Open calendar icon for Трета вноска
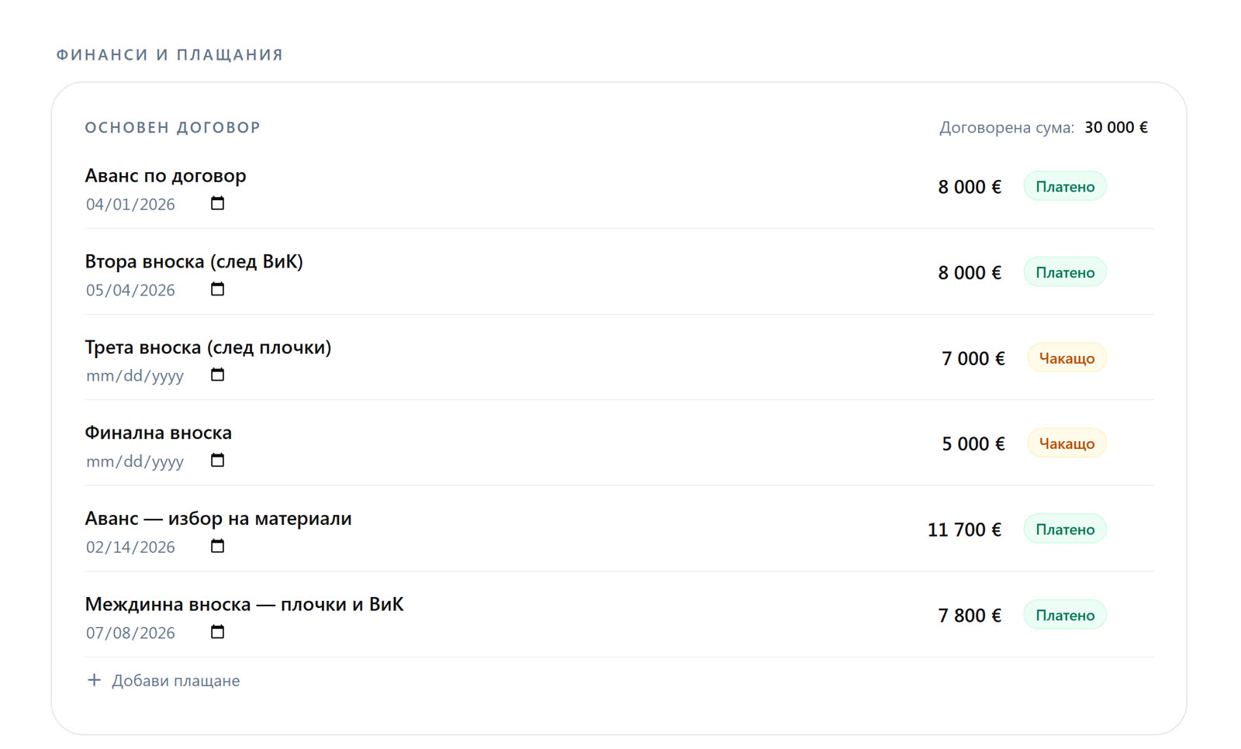 pos(217,375)
